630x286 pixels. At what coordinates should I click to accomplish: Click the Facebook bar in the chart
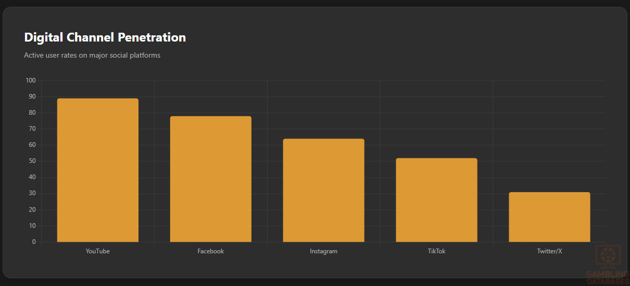coord(210,179)
